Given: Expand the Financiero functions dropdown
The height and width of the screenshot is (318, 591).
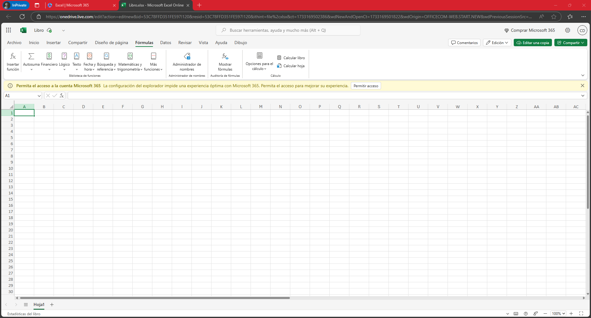Looking at the screenshot, I should 49,61.
